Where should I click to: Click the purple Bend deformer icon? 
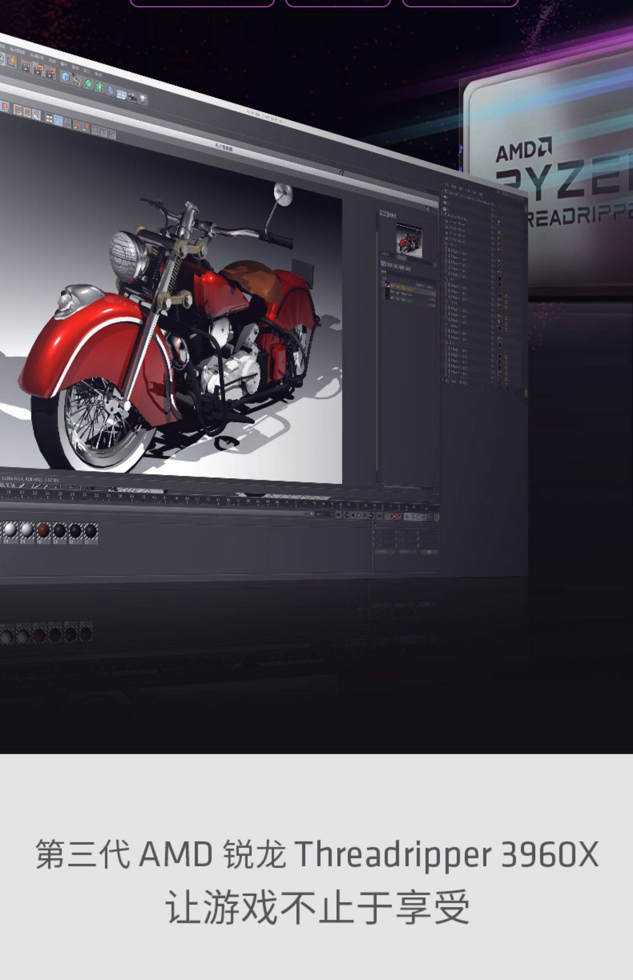click(x=111, y=90)
